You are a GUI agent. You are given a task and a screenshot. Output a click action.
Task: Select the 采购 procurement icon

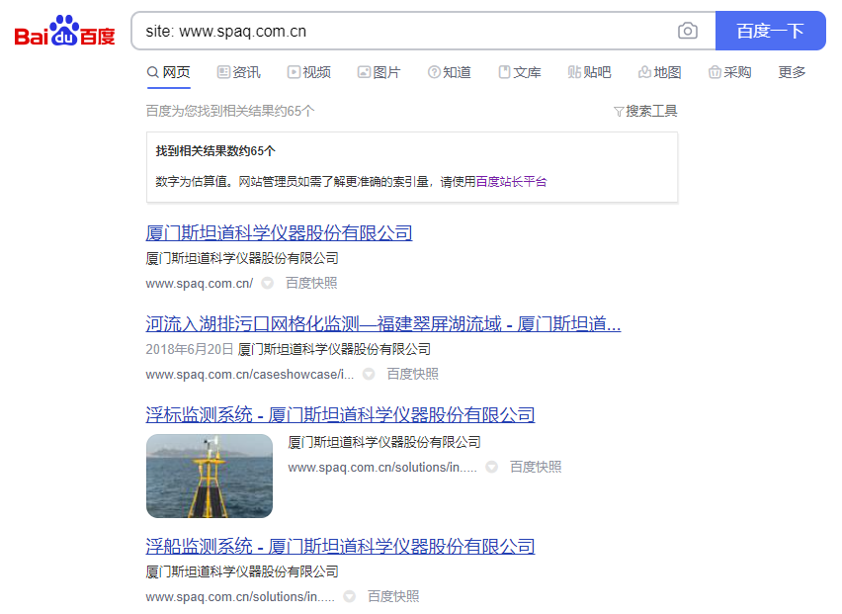[x=715, y=71]
